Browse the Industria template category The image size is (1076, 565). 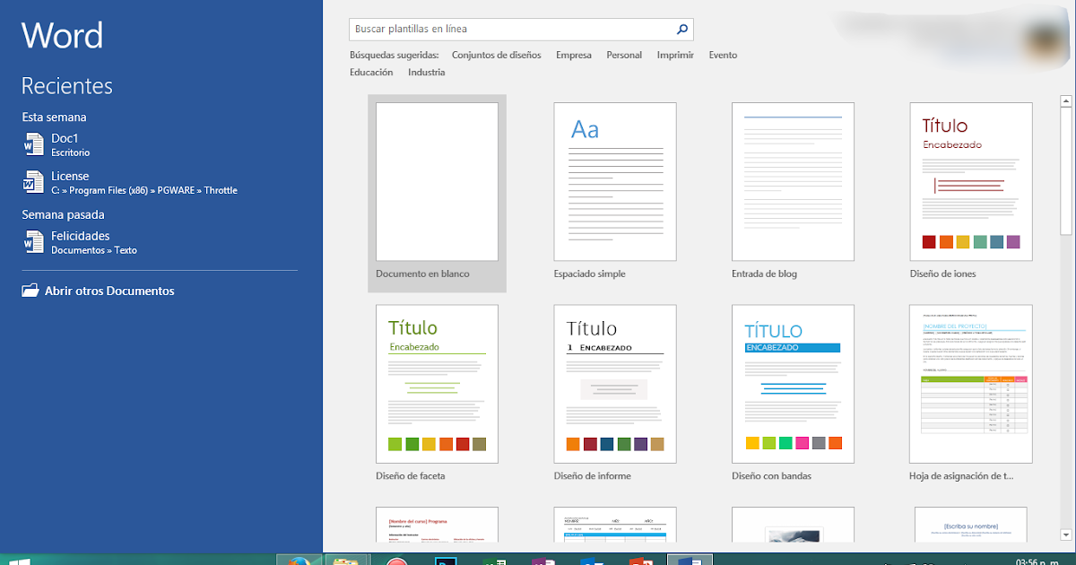click(x=426, y=72)
